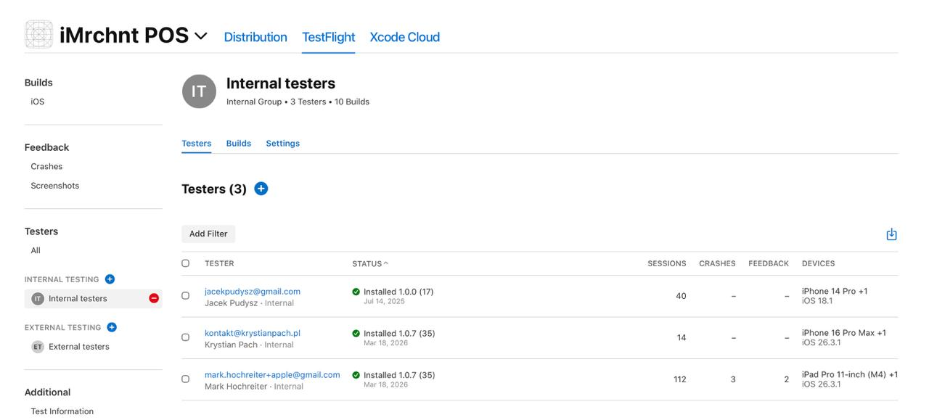Click sessions count 40 for Jacek Pudysz
Image resolution: width=929 pixels, height=420 pixels.
[681, 296]
